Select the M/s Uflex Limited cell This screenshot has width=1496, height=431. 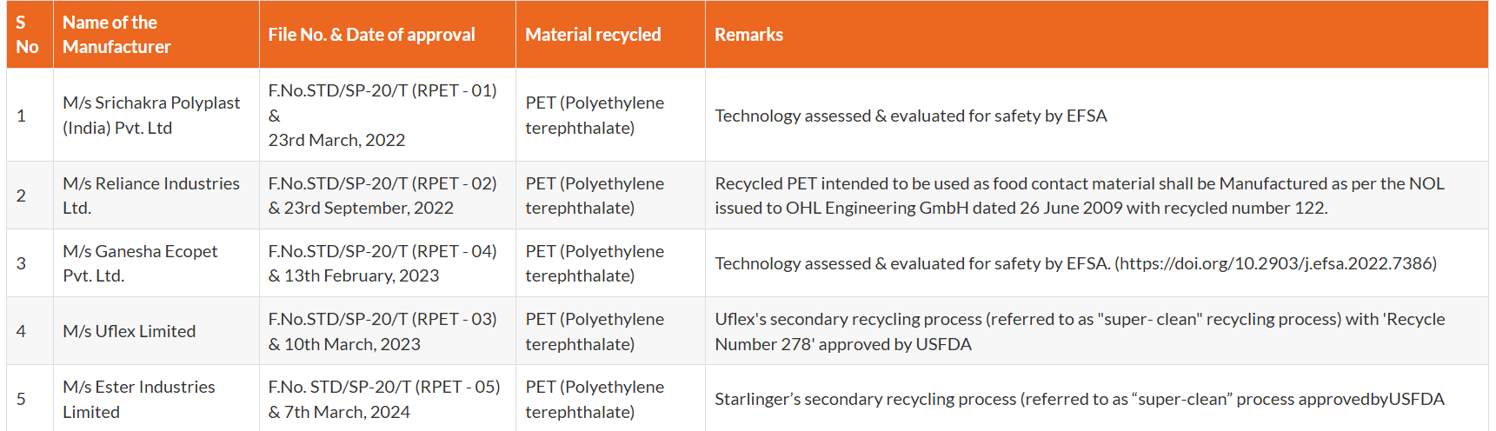130,331
